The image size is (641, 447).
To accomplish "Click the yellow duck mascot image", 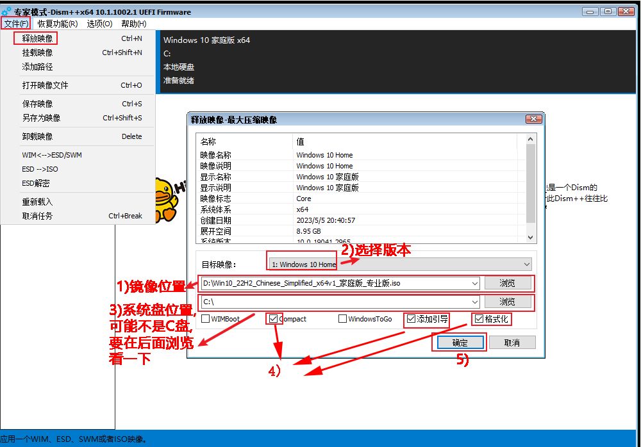I will coord(166,196).
